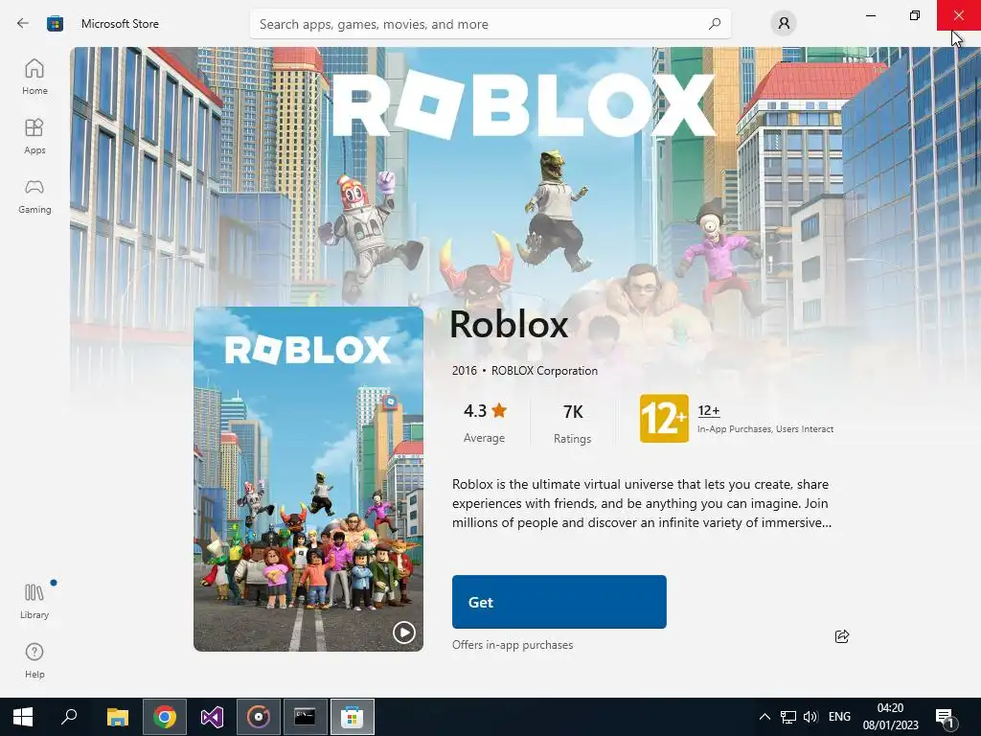Open the Home section in sidebar

[x=34, y=77]
